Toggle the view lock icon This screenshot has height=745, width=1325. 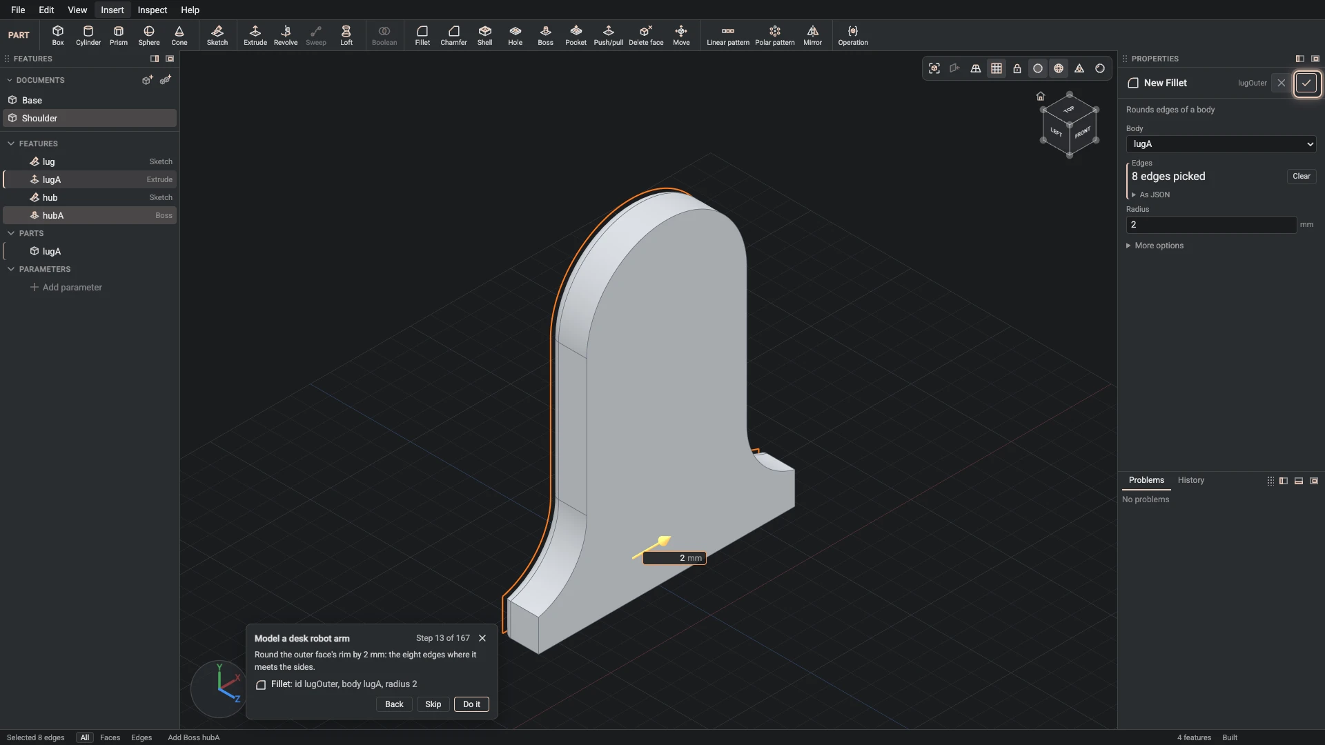(x=1017, y=68)
